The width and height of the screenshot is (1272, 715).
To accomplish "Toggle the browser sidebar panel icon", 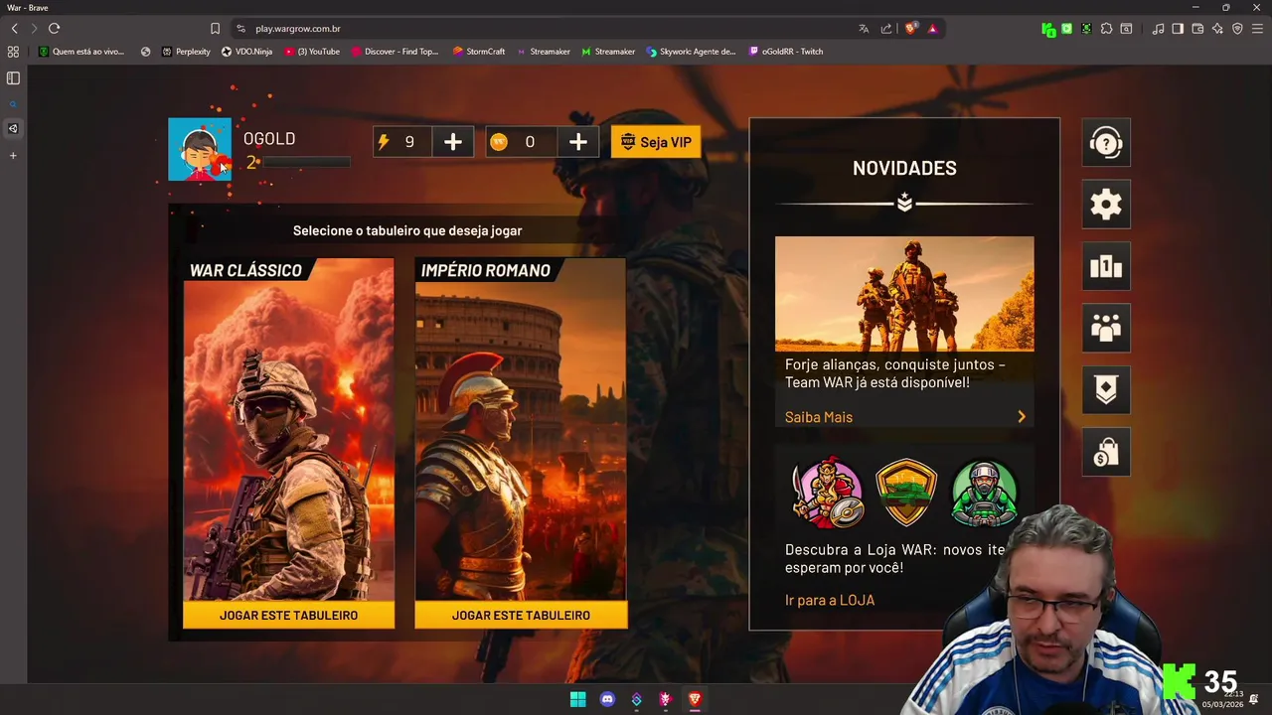I will [x=1178, y=29].
